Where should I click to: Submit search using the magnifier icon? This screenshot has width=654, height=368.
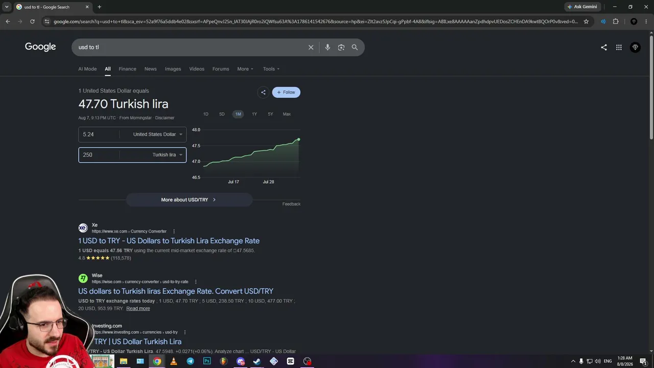(355, 47)
